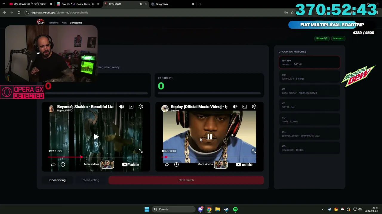Open settings gear on the Replay video
The image size is (382, 214).
point(254,107)
